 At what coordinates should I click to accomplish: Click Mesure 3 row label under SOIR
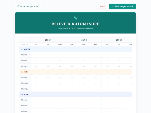[25, 111]
